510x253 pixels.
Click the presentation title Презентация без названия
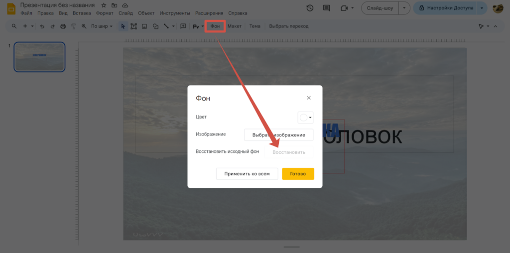tap(58, 5)
